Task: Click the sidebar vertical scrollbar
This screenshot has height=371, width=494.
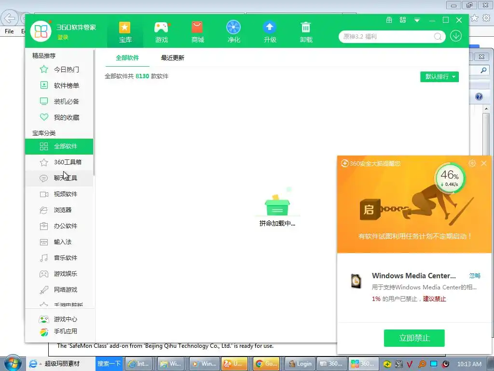Action: pyautogui.click(x=94, y=112)
